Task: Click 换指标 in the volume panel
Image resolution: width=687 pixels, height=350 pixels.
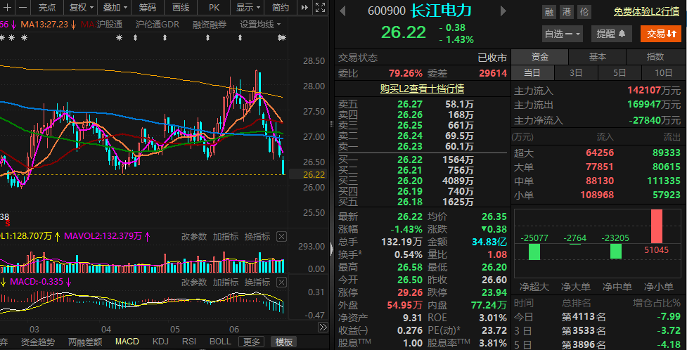Action: [257, 237]
